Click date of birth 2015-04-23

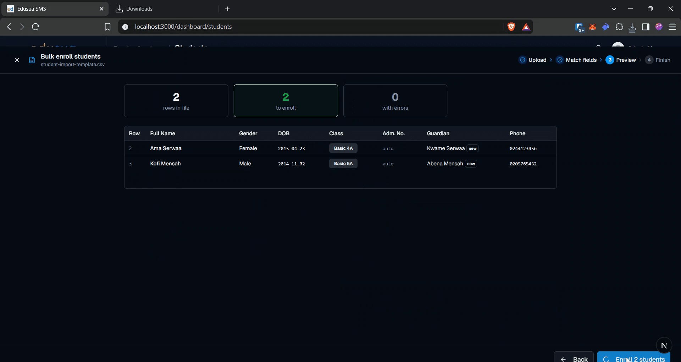click(291, 148)
